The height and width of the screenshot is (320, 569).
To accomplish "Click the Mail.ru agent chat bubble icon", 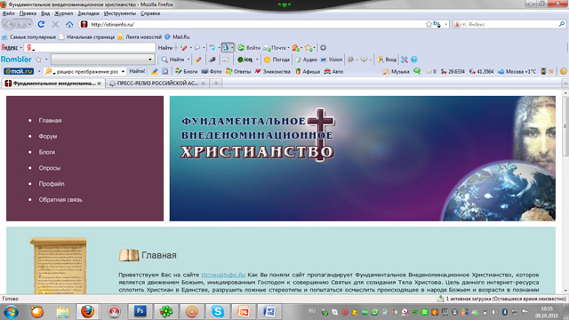I will coord(417,71).
